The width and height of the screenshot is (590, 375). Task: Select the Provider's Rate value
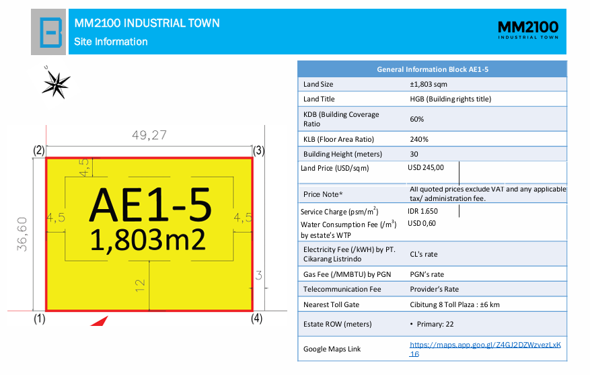coord(434,290)
